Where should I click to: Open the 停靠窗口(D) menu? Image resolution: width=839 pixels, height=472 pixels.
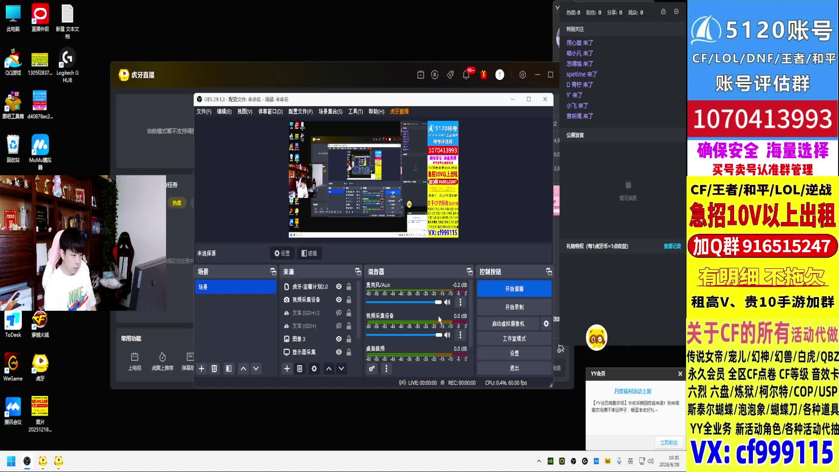(270, 112)
